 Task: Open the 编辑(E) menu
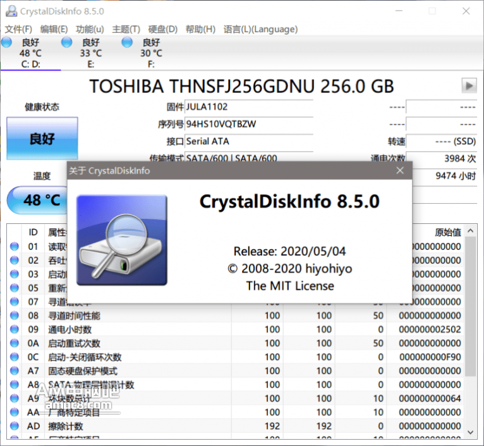pos(54,29)
